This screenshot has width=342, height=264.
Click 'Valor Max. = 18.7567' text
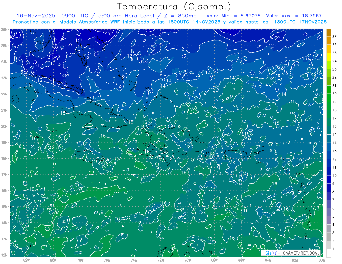coord(294,16)
